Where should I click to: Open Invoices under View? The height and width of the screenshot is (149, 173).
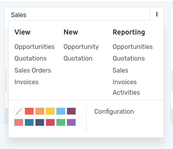click(26, 82)
